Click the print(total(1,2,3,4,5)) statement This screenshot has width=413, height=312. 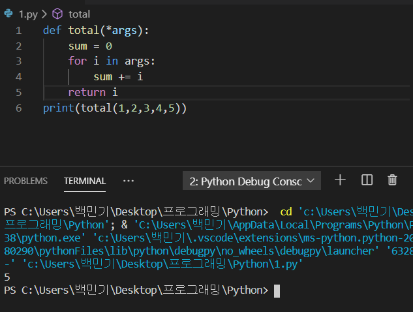115,108
